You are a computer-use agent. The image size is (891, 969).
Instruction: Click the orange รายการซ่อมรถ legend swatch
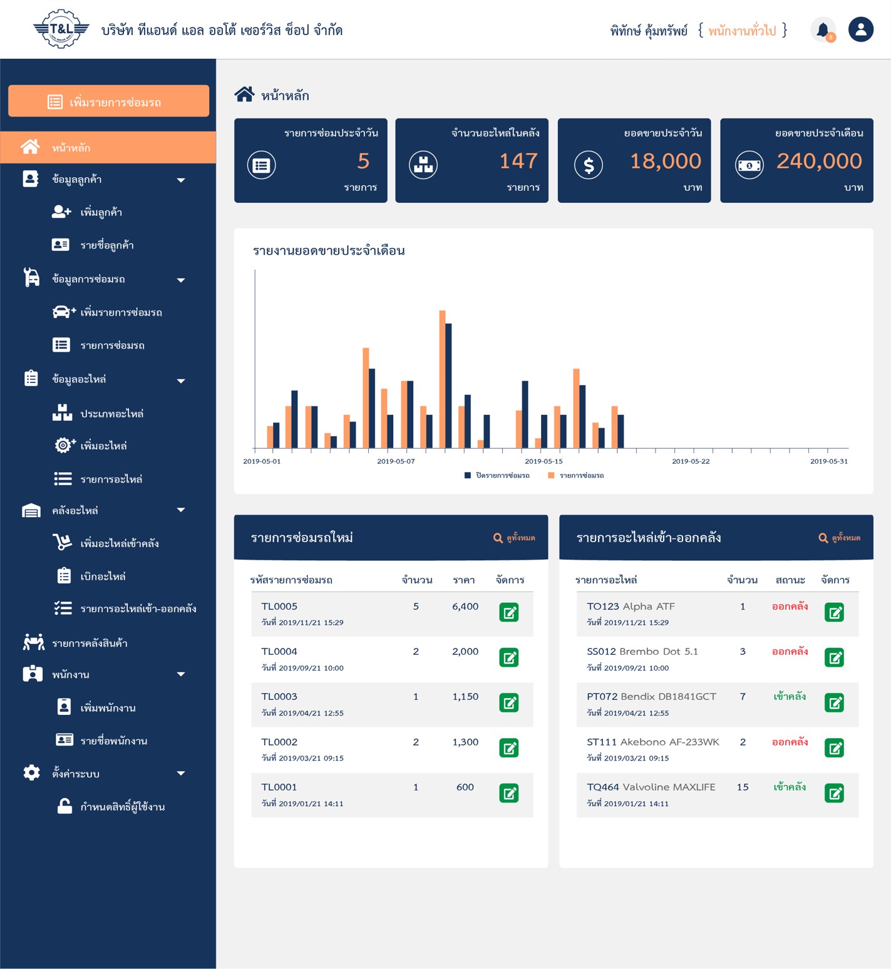tap(551, 476)
